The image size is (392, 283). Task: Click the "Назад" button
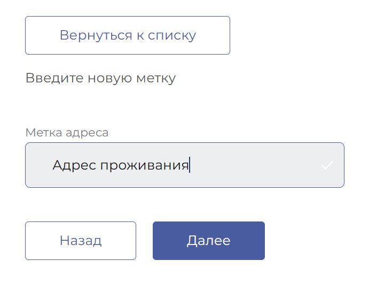[x=81, y=241]
